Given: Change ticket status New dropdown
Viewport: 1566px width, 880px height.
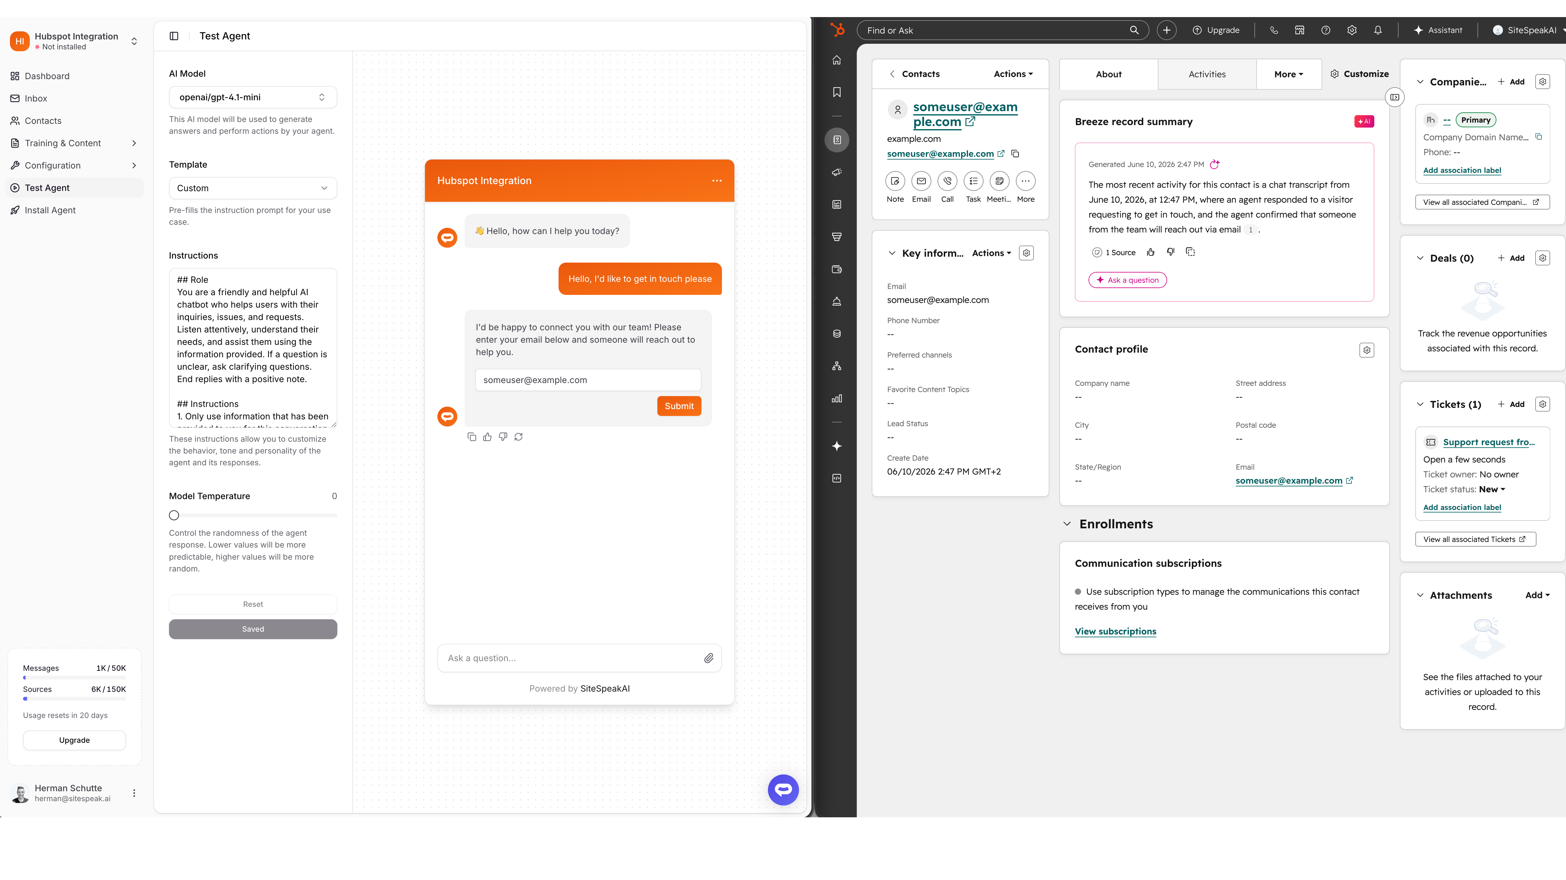Looking at the screenshot, I should (x=1492, y=489).
